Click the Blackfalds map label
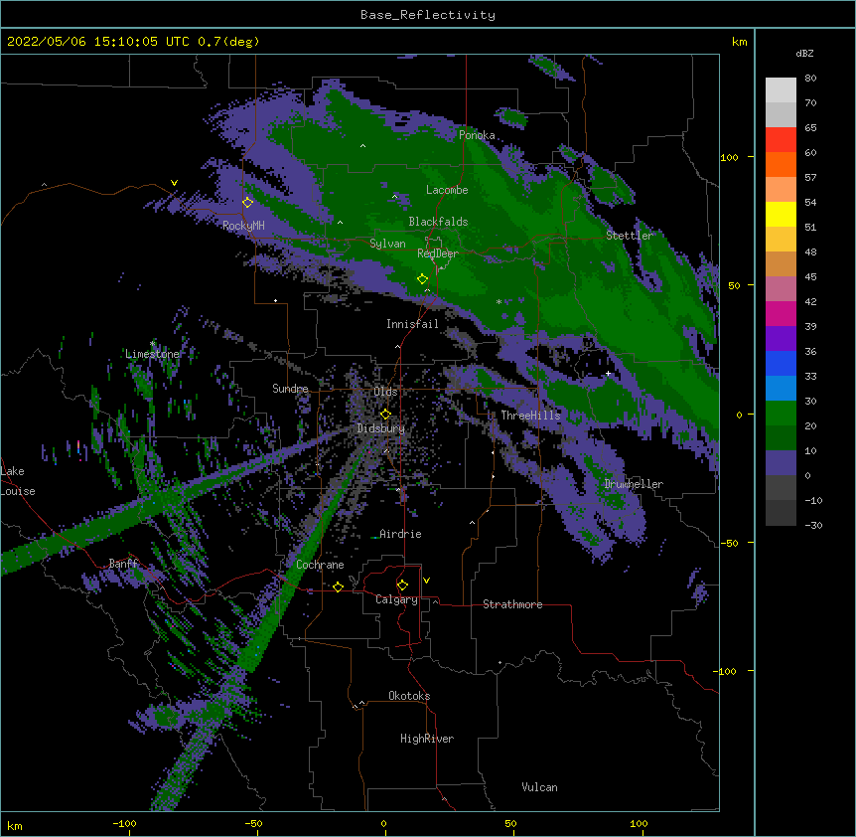856x837 pixels. [x=438, y=222]
